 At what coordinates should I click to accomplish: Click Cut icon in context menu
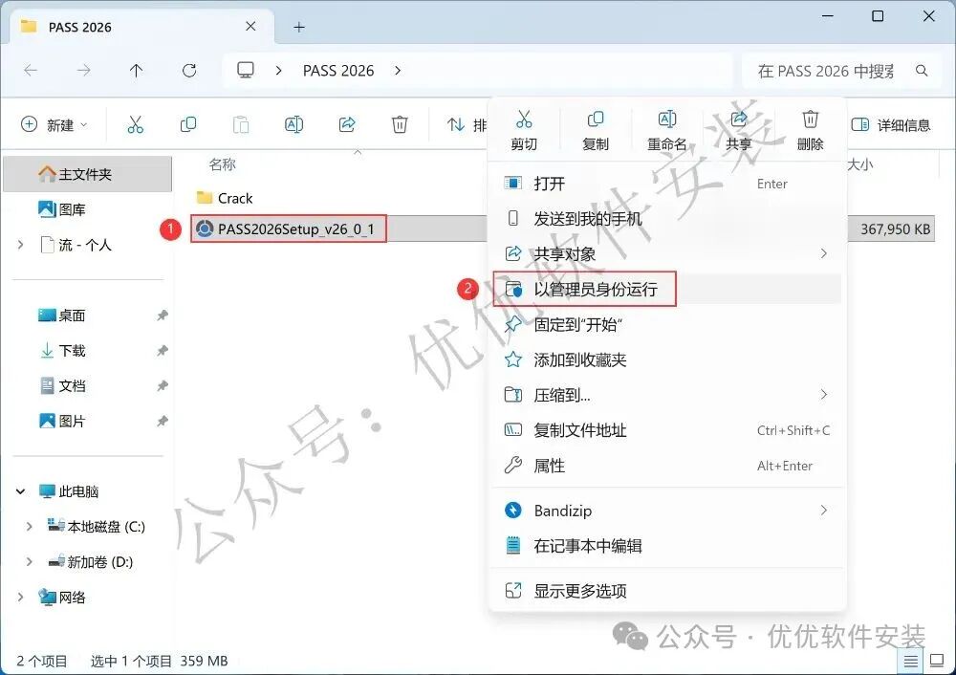coord(524,119)
